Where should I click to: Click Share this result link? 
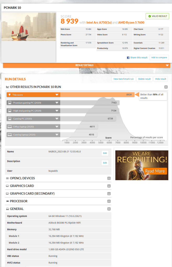(139, 58)
